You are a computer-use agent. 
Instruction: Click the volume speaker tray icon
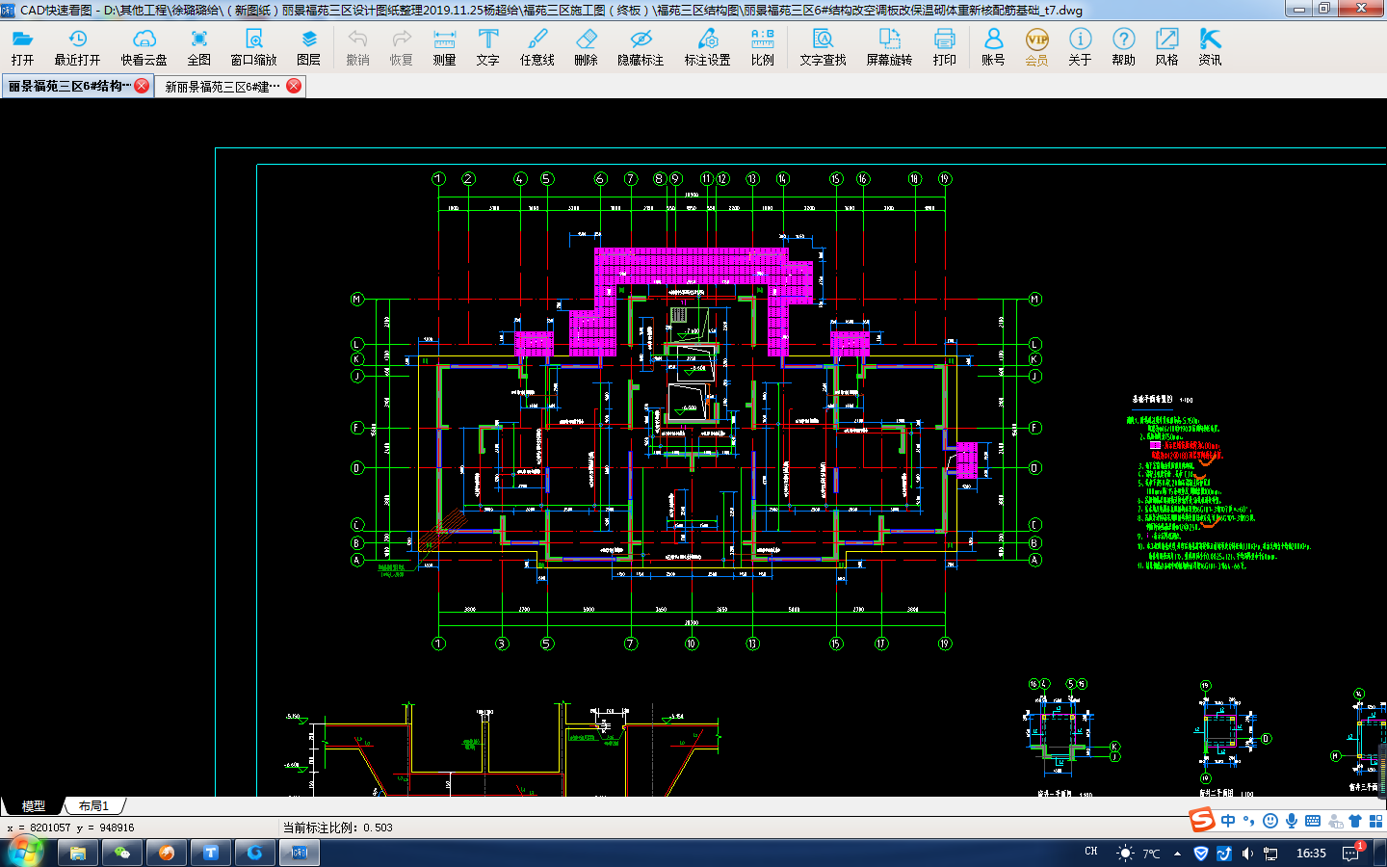point(1247,854)
